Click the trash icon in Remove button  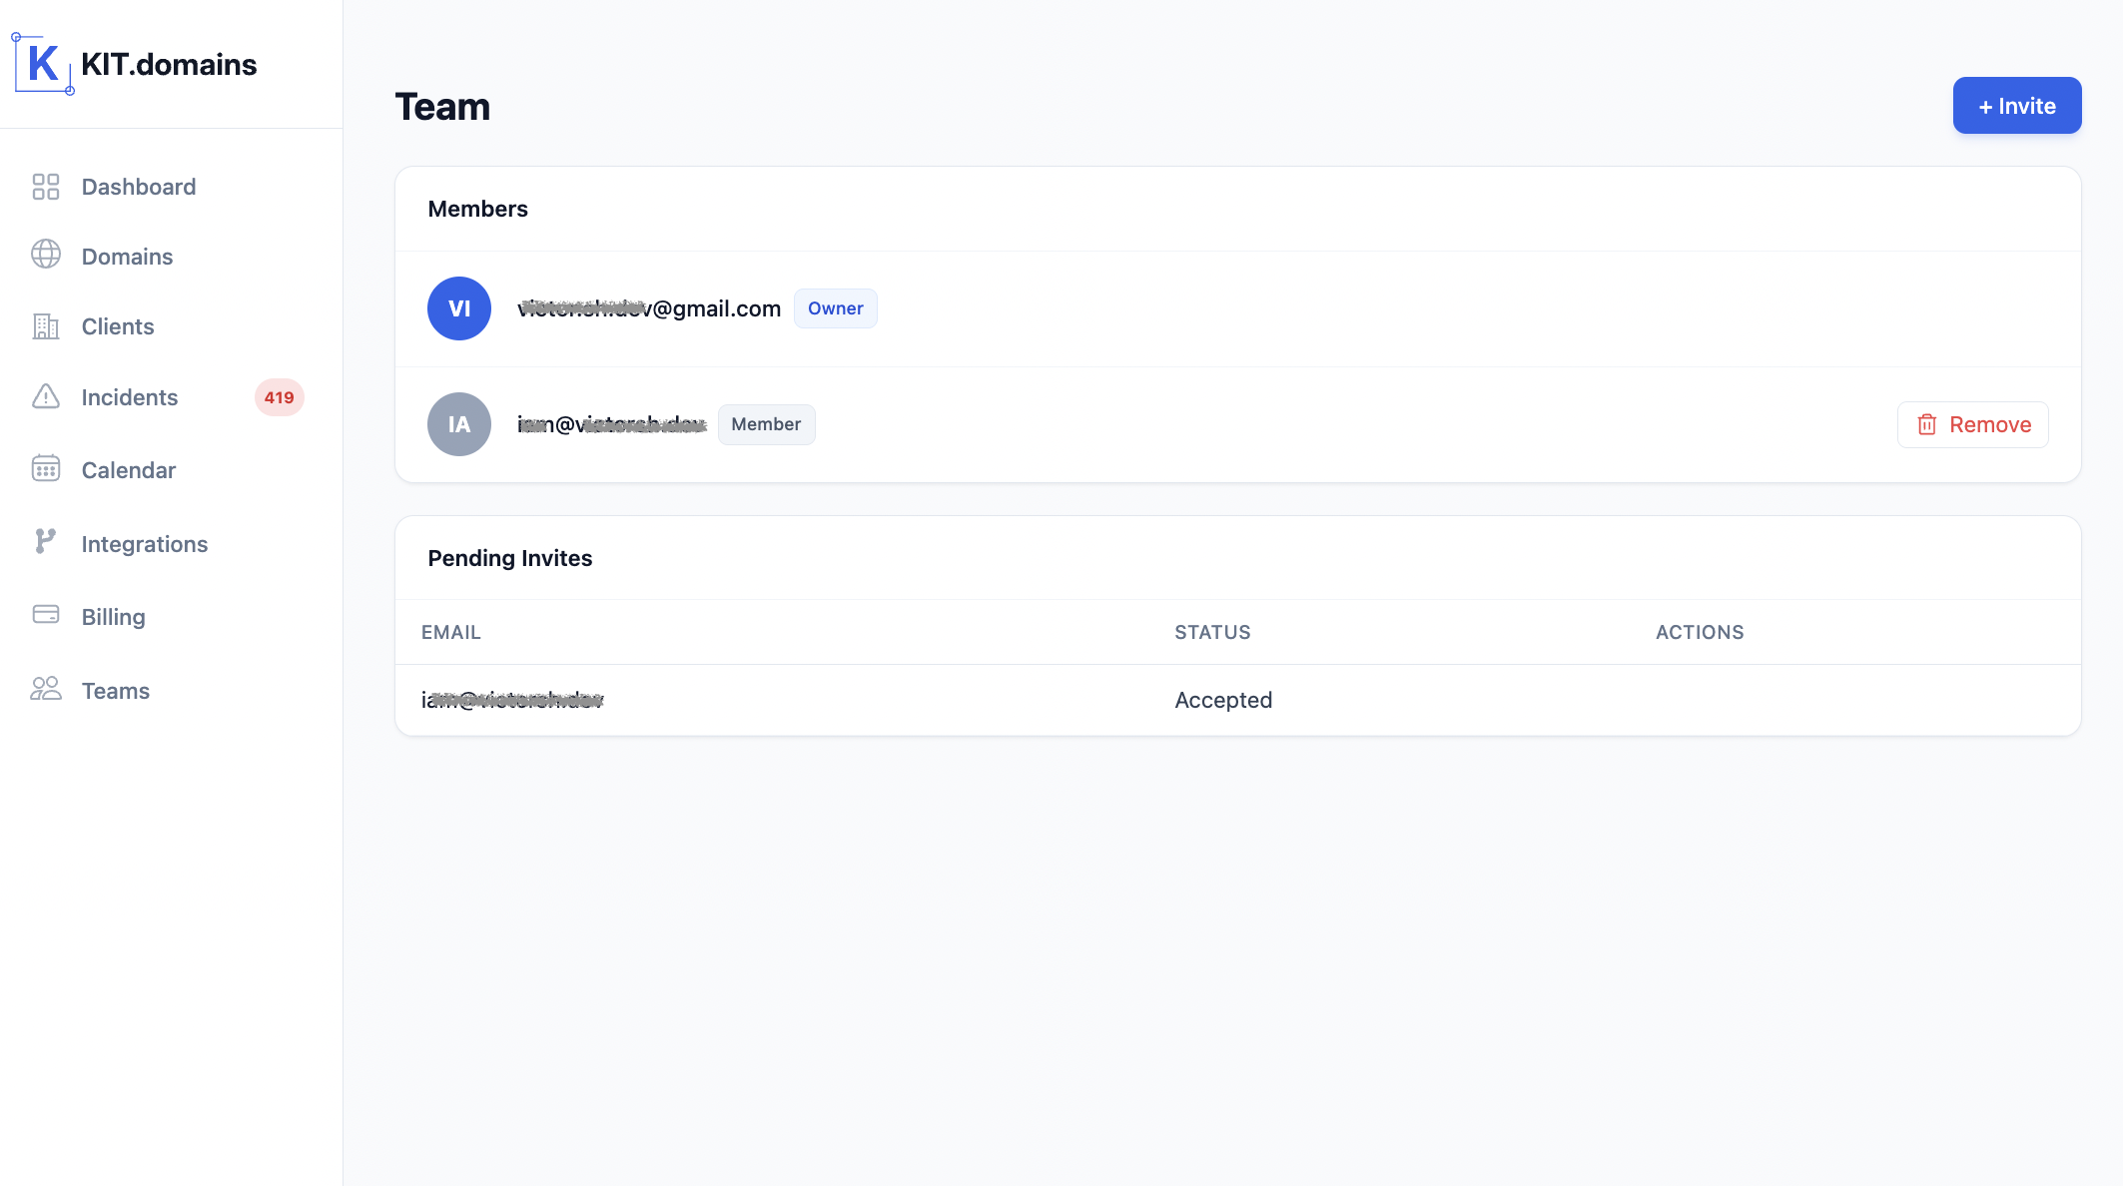coord(1927,425)
